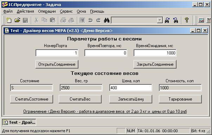This screenshot has width=212, height=135.
Task: Click the СчитатьСостояние button
Action: pos(32,99)
